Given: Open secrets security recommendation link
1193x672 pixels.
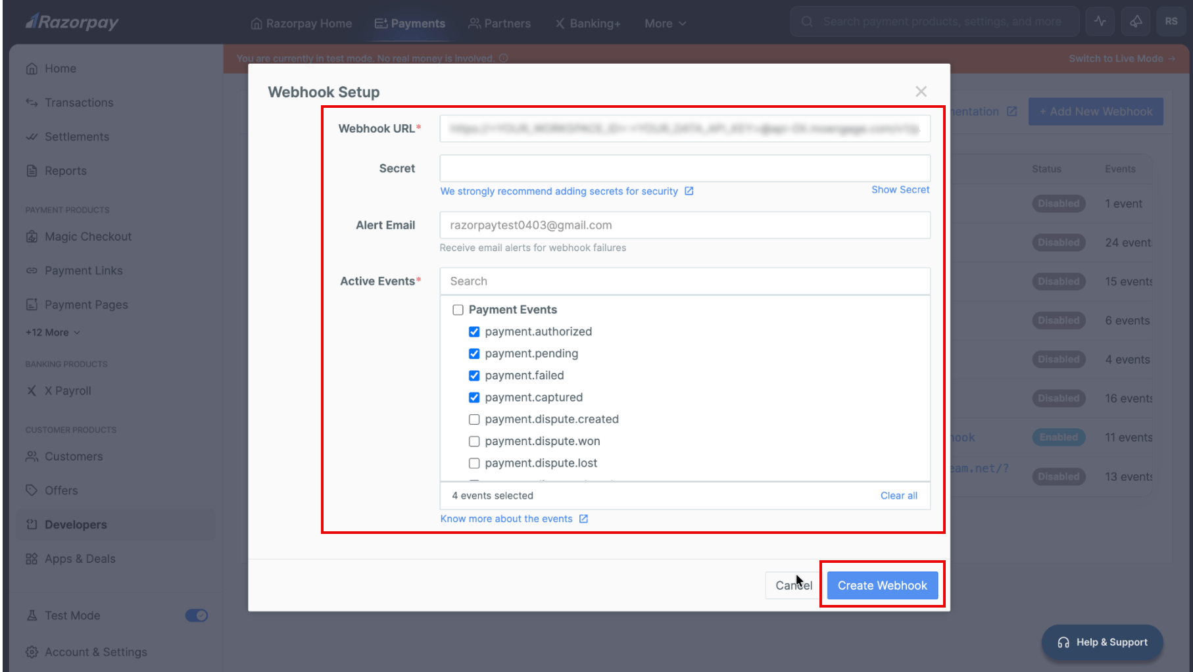Looking at the screenshot, I should (x=566, y=191).
